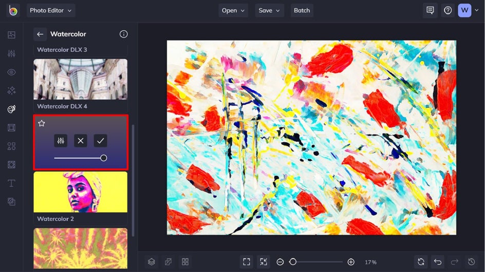Open the Effects sparkle sidebar icon
Image resolution: width=485 pixels, height=272 pixels.
11,90
